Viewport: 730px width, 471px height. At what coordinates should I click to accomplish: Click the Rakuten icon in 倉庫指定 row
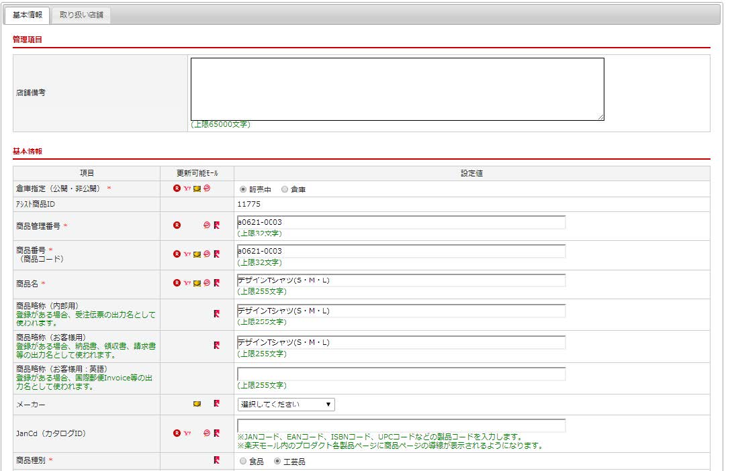pos(177,189)
